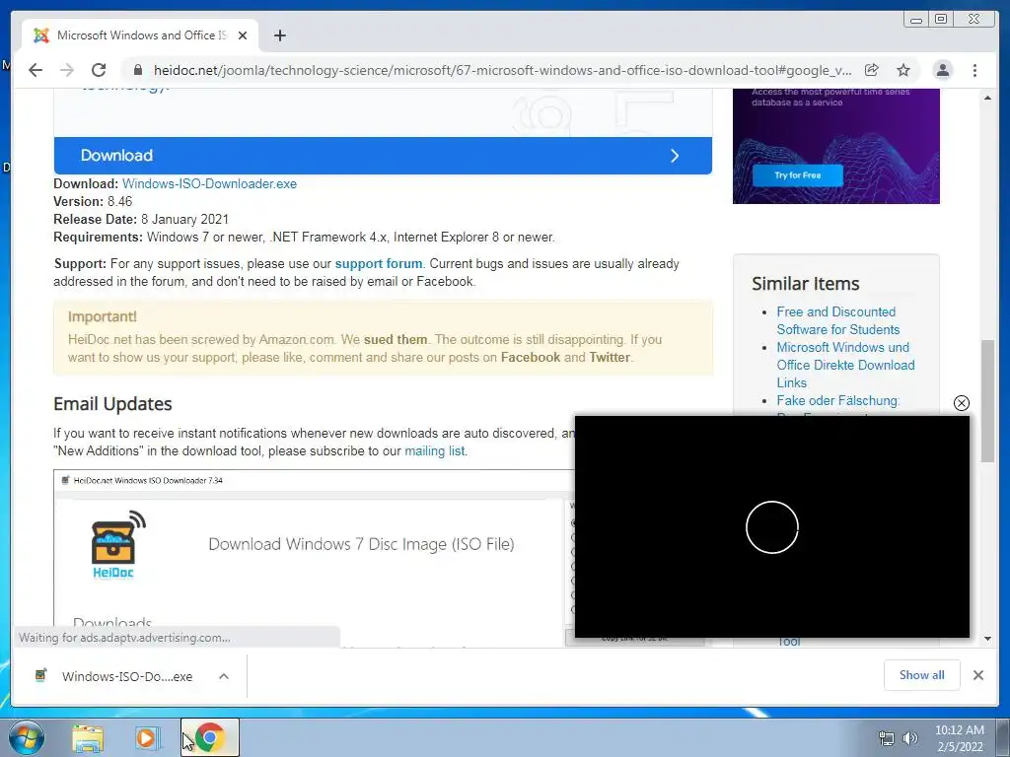Screen dimensions: 1010x757
Task: Click the scrollbar down arrow
Action: [x=987, y=639]
